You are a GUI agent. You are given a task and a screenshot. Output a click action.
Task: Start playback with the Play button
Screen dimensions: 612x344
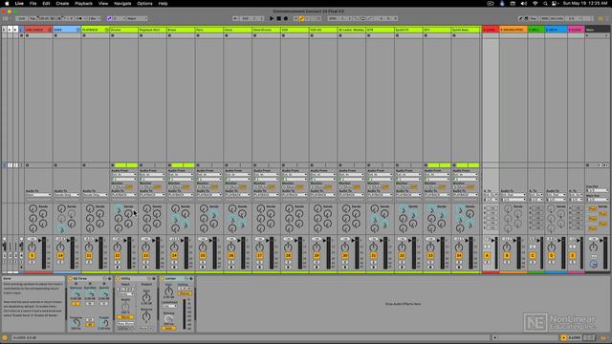click(272, 18)
